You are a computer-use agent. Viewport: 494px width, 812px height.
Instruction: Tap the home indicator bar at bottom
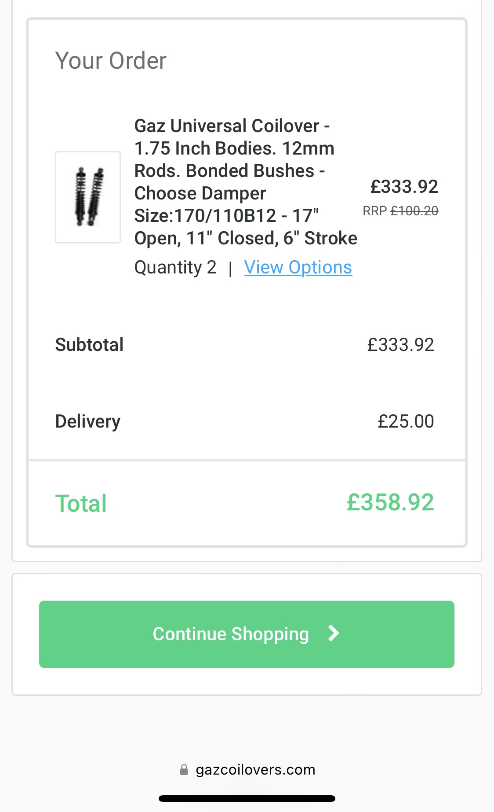[x=247, y=798]
